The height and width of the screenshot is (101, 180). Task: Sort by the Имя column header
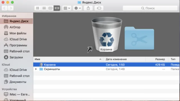(x=68, y=59)
